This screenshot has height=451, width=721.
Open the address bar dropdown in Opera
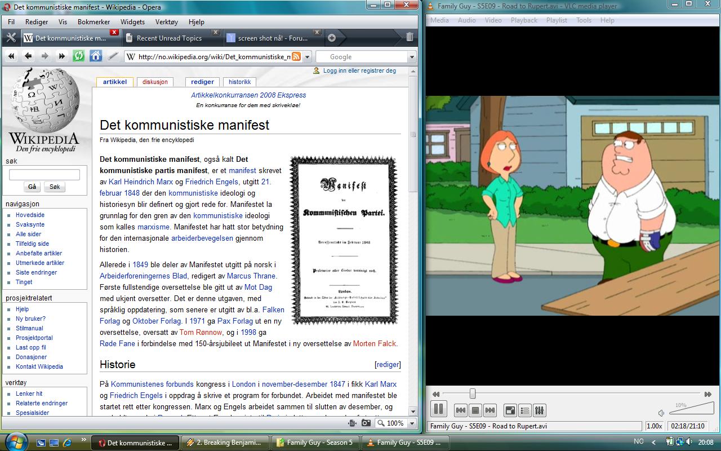click(307, 57)
